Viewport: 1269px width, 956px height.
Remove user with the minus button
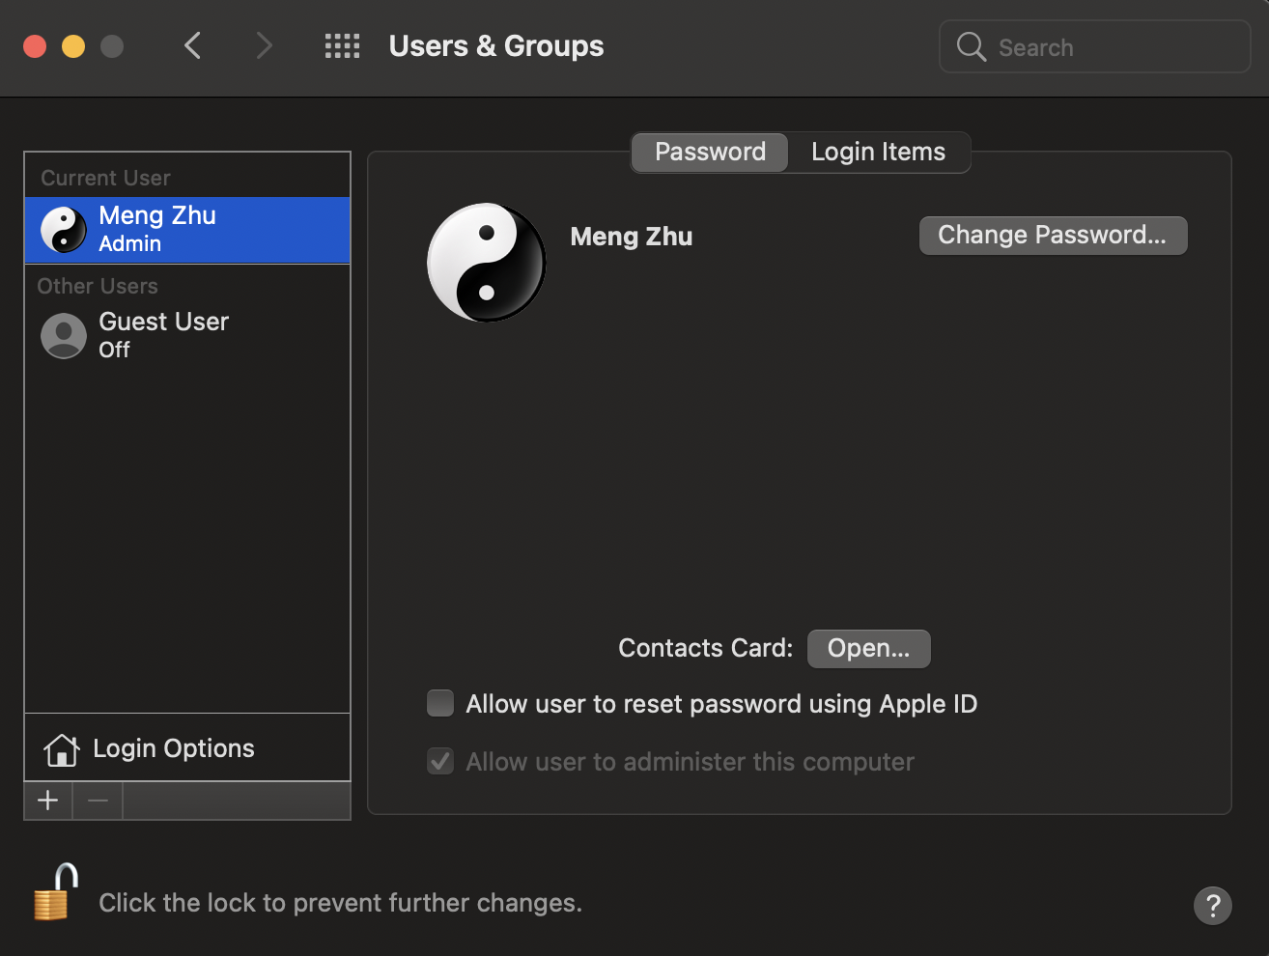(98, 801)
